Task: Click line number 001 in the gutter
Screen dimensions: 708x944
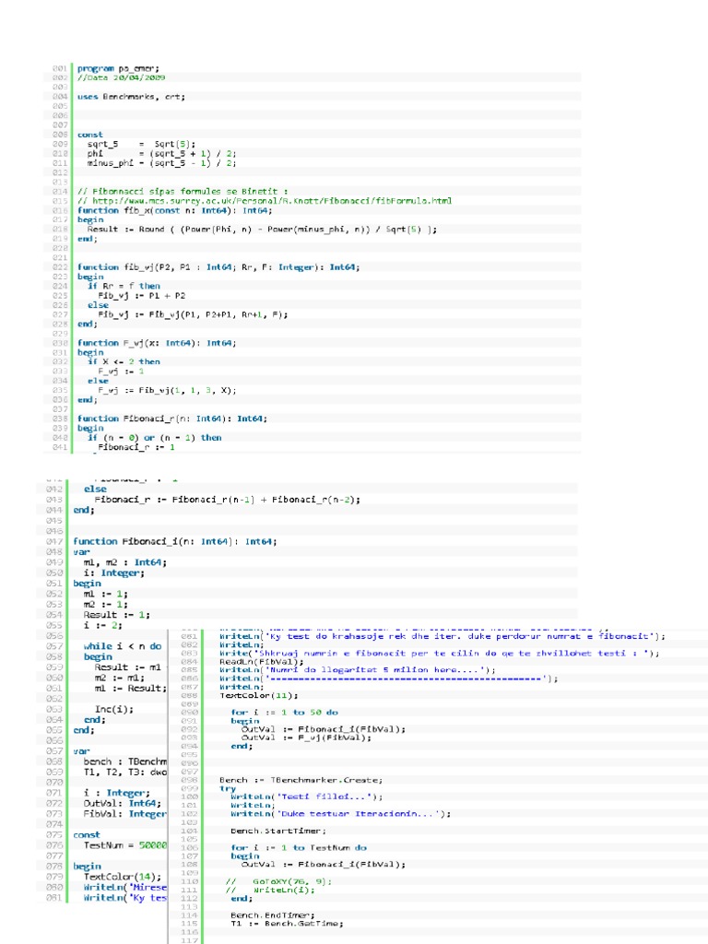Action: (59, 68)
